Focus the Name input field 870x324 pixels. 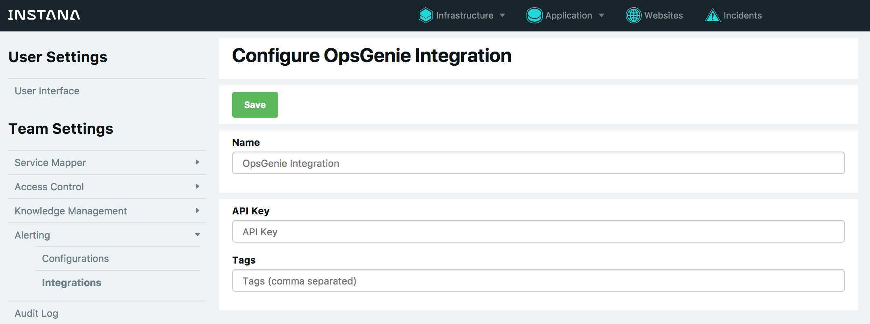tap(538, 163)
